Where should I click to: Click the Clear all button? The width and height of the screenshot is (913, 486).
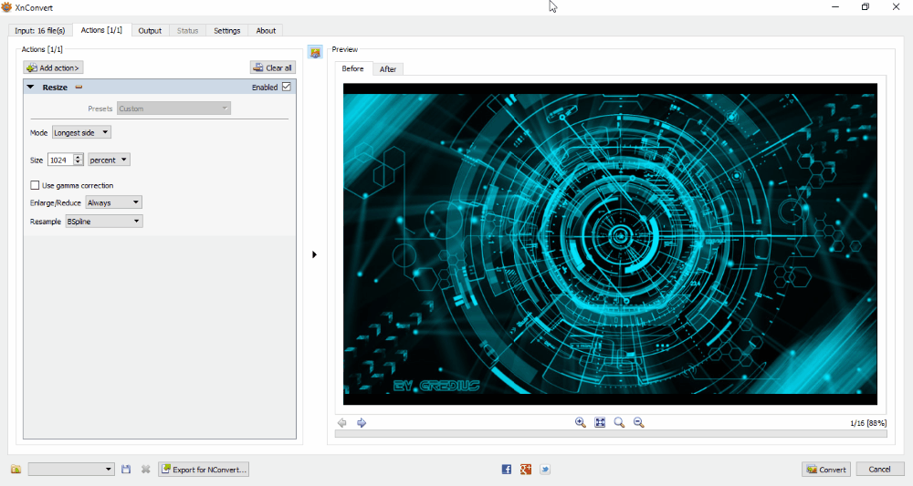pos(273,68)
